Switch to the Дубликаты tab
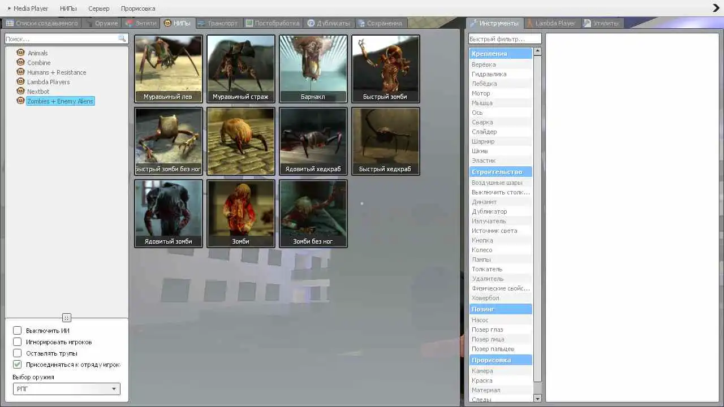 click(x=329, y=23)
